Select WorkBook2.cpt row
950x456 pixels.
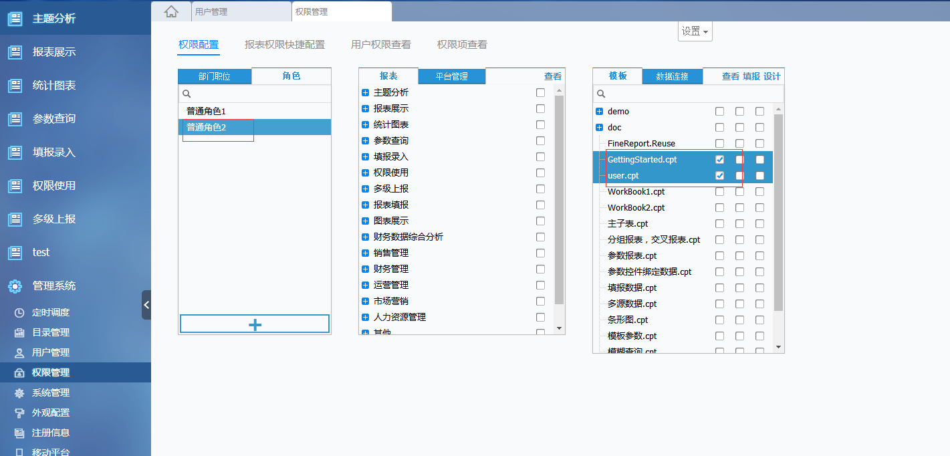click(x=683, y=208)
